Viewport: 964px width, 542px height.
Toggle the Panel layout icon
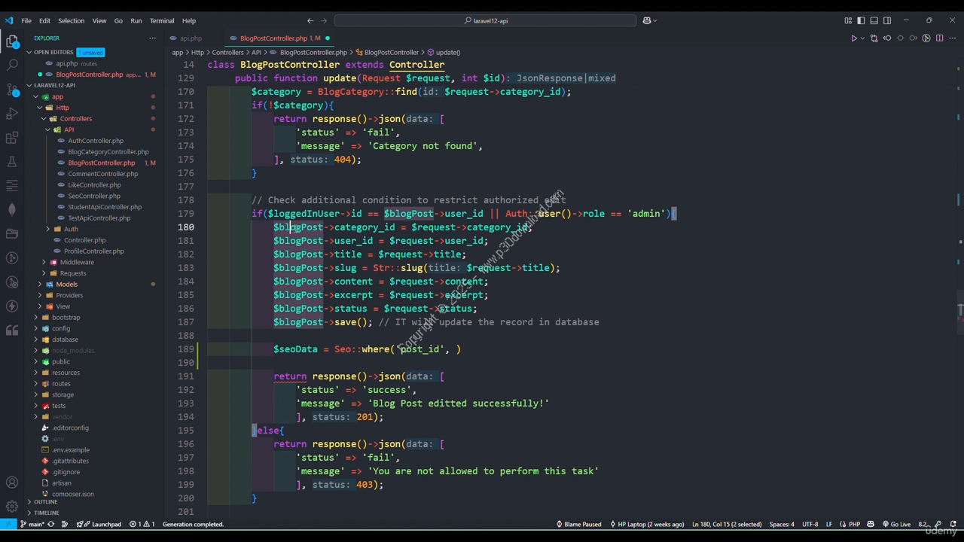tap(874, 20)
